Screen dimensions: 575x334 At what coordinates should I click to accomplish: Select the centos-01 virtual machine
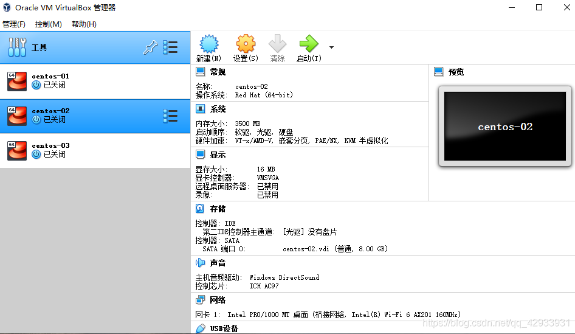pos(95,81)
